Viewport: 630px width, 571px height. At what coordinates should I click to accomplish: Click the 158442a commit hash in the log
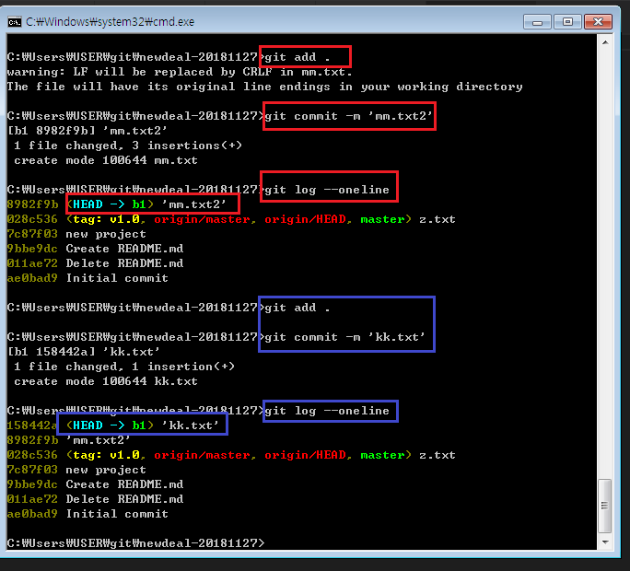pos(32,425)
